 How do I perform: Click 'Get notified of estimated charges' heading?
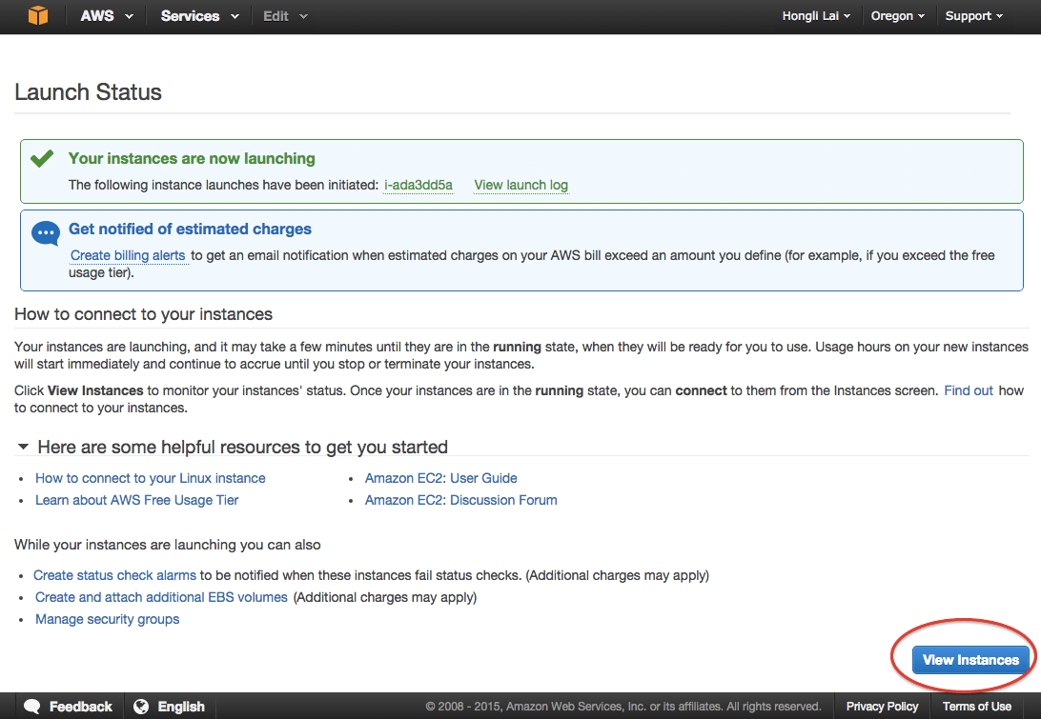[190, 229]
